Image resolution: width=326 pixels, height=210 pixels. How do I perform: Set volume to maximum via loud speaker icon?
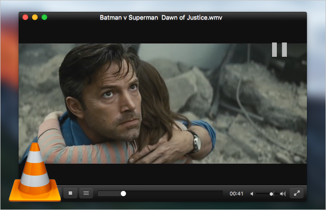283,194
